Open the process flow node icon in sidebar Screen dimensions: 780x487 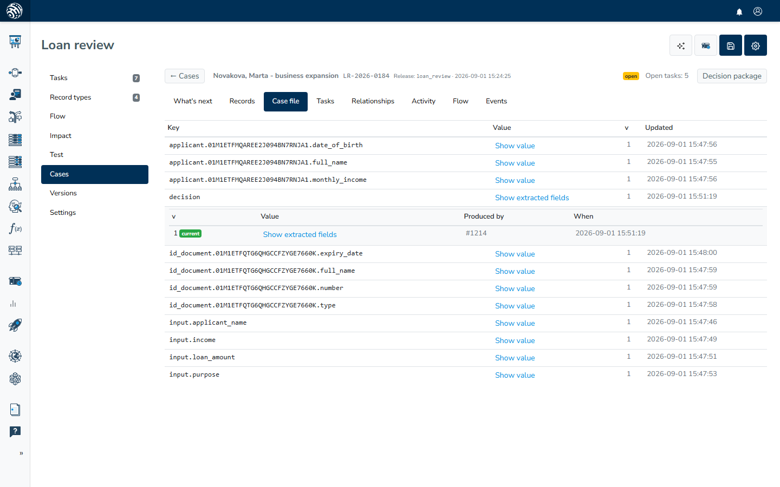pos(15,73)
